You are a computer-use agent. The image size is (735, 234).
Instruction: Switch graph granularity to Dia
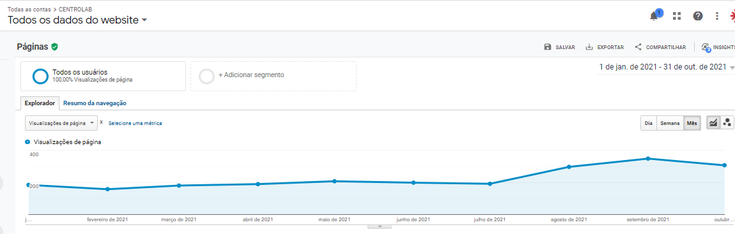point(649,123)
